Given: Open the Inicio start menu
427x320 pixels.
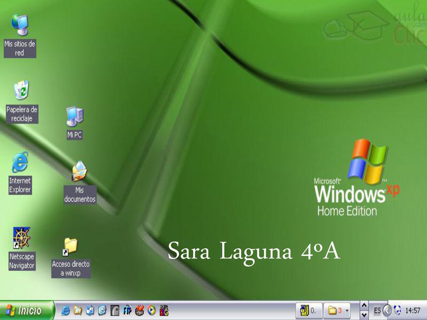Looking at the screenshot, I should [27, 310].
